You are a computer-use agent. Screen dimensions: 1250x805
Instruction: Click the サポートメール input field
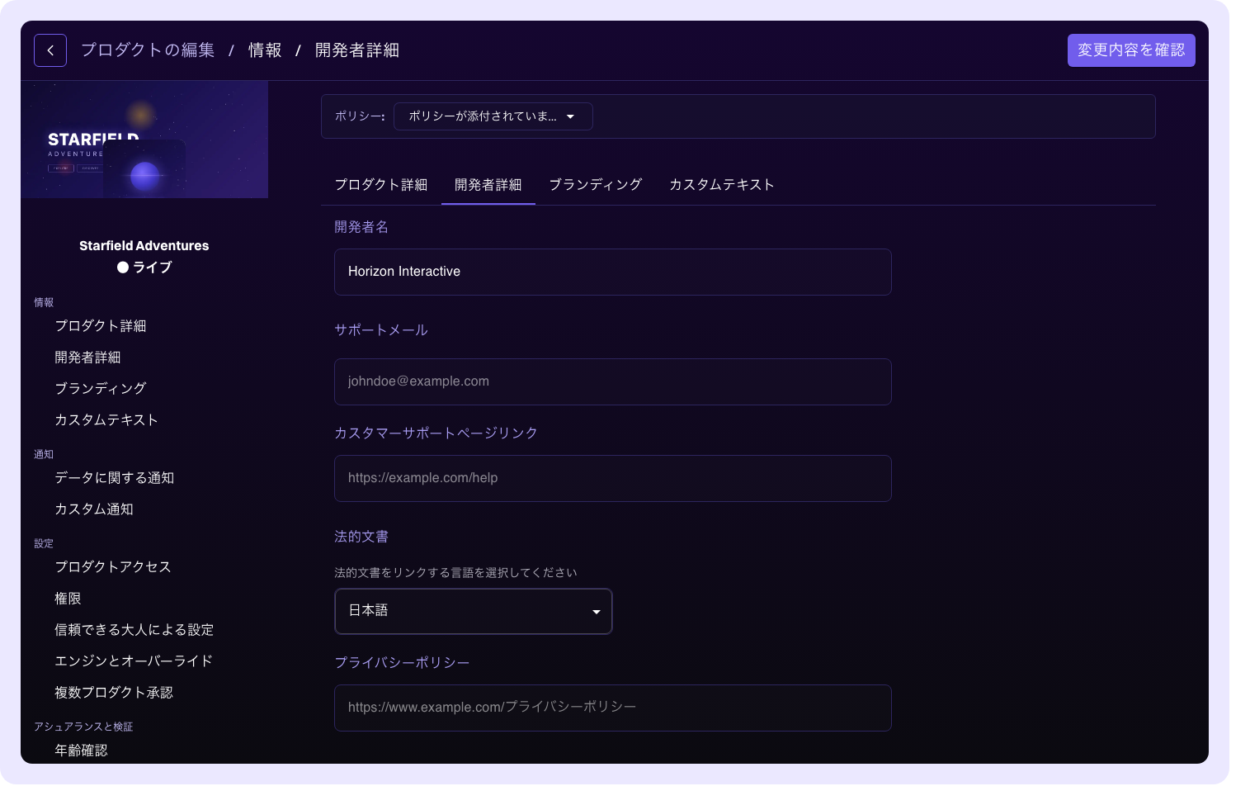(613, 381)
